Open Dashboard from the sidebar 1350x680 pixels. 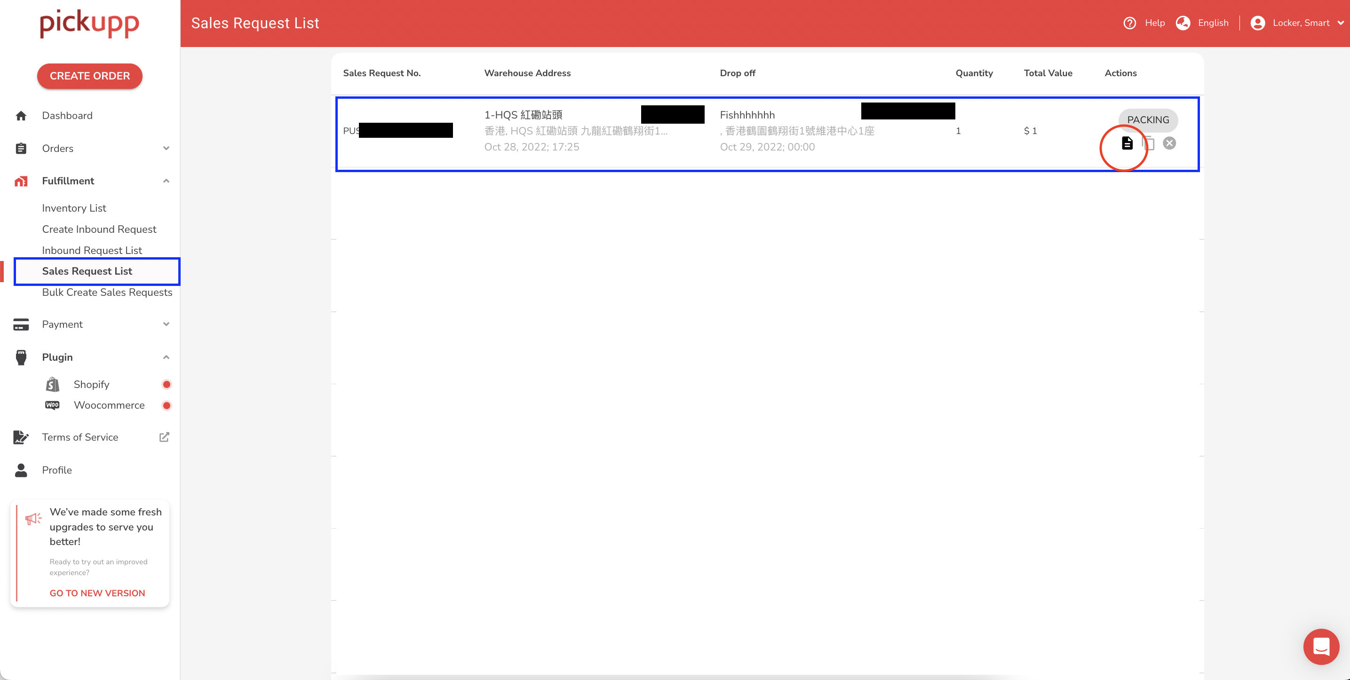coord(67,116)
